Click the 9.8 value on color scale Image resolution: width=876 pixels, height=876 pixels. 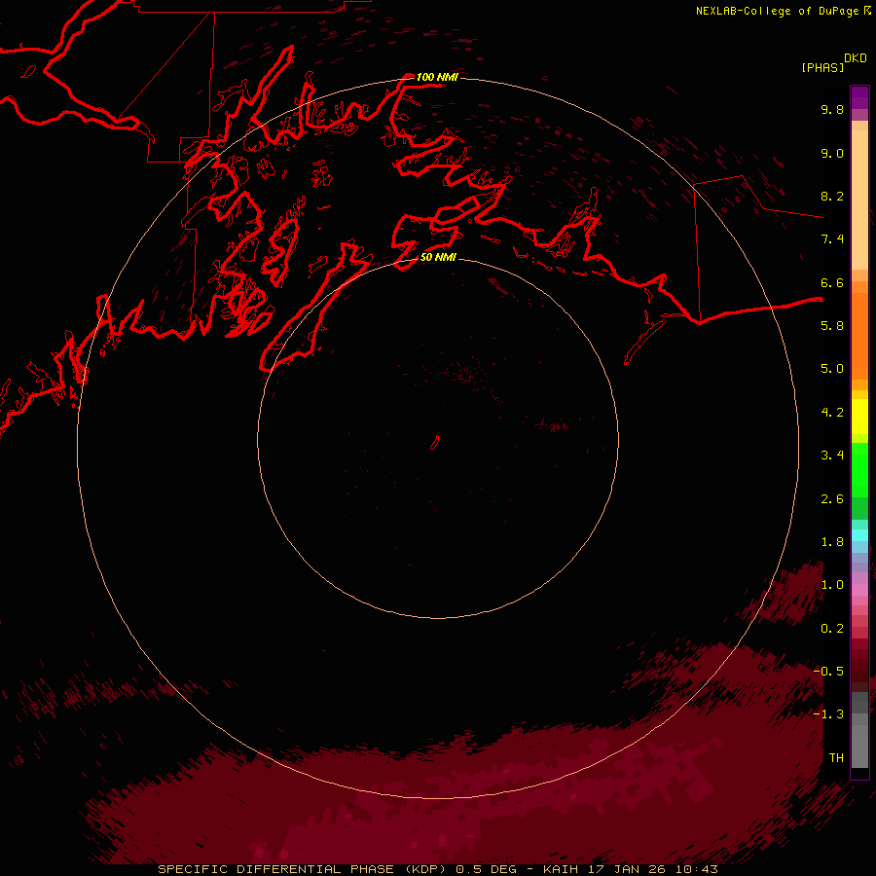[x=832, y=109]
